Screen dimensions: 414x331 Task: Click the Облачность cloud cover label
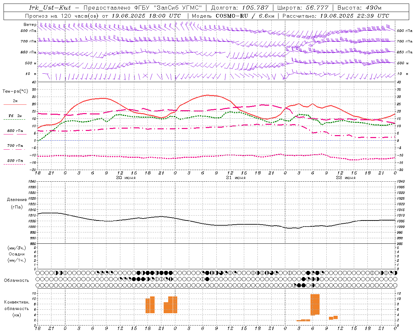[x=16, y=281]
